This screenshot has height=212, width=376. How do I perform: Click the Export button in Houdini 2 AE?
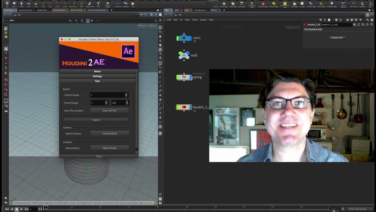pos(96,120)
